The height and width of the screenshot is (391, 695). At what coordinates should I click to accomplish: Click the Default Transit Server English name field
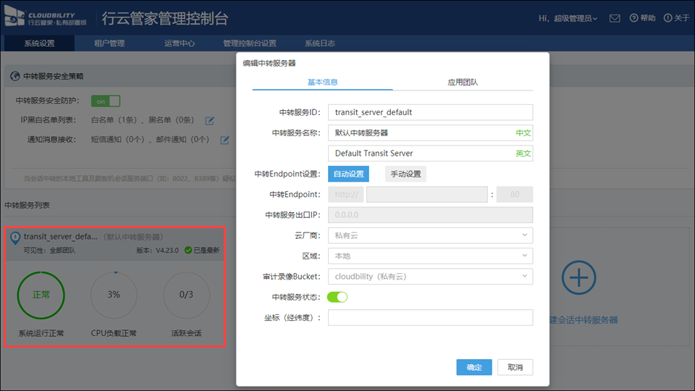[x=430, y=154]
